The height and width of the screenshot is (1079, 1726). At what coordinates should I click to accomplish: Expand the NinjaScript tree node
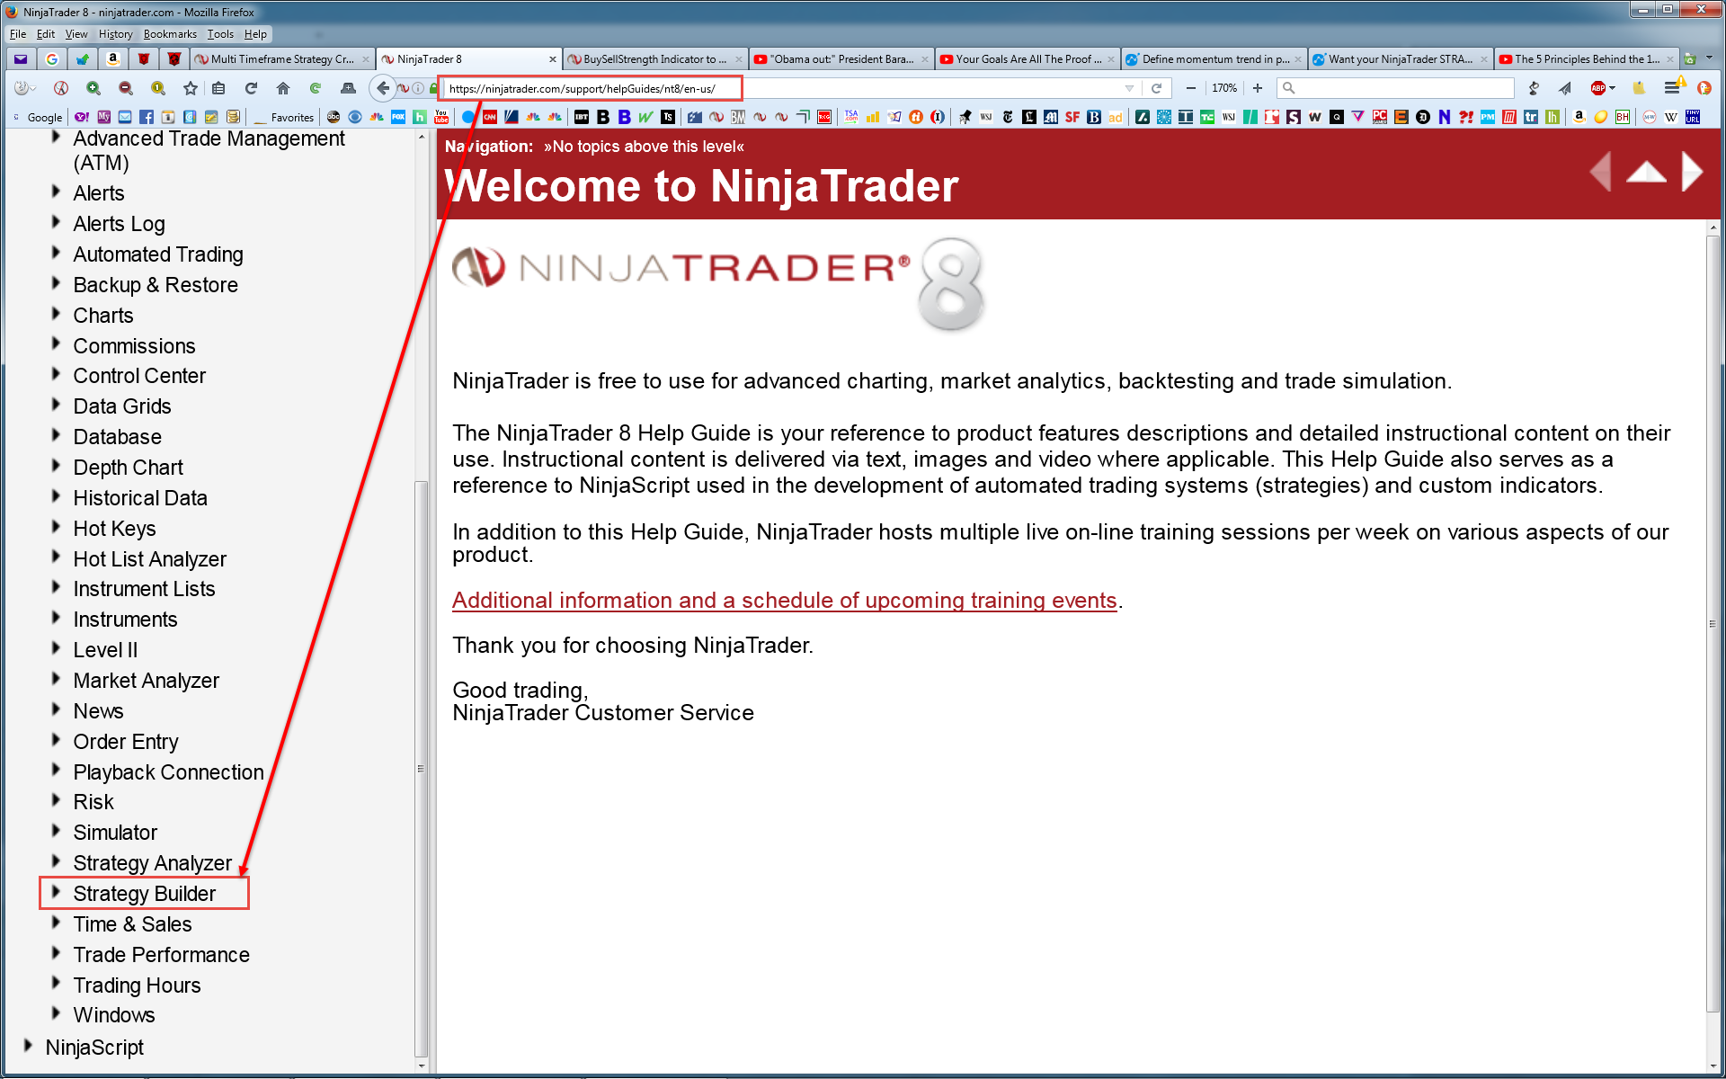[28, 1046]
